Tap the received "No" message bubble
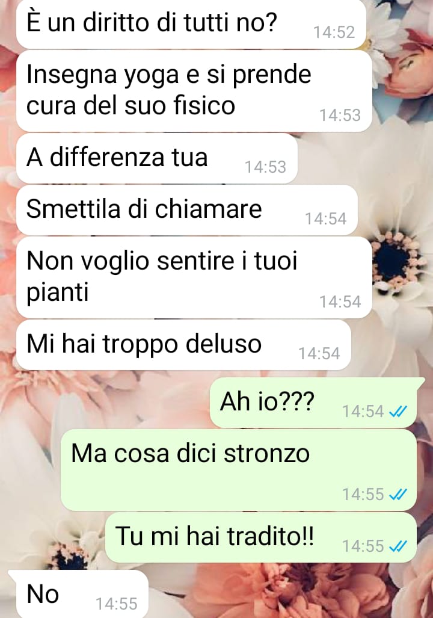Viewport: 433px width, 618px height. (78, 594)
